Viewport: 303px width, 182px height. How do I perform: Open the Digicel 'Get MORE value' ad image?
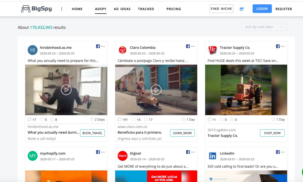point(156,176)
